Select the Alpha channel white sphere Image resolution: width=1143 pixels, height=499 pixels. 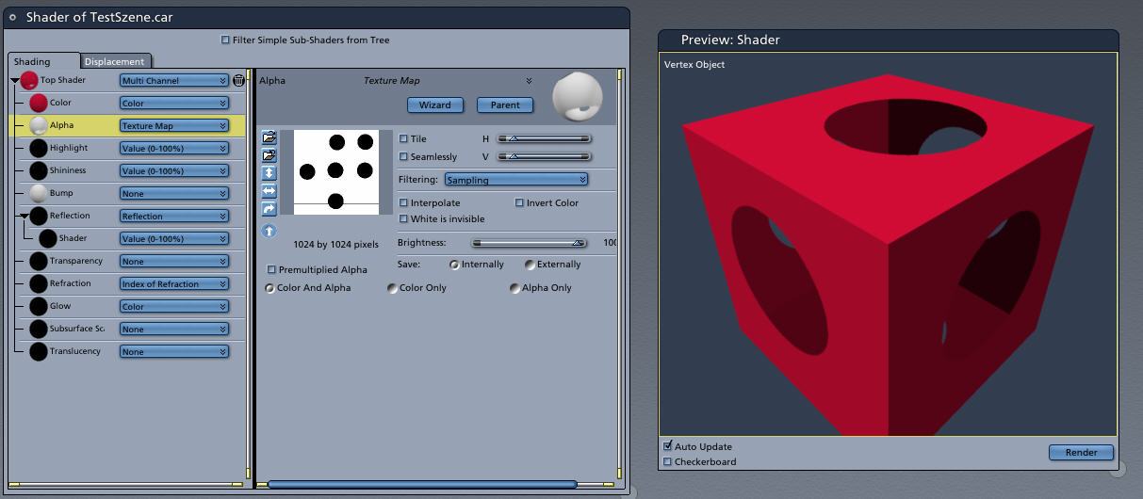pyautogui.click(x=39, y=125)
